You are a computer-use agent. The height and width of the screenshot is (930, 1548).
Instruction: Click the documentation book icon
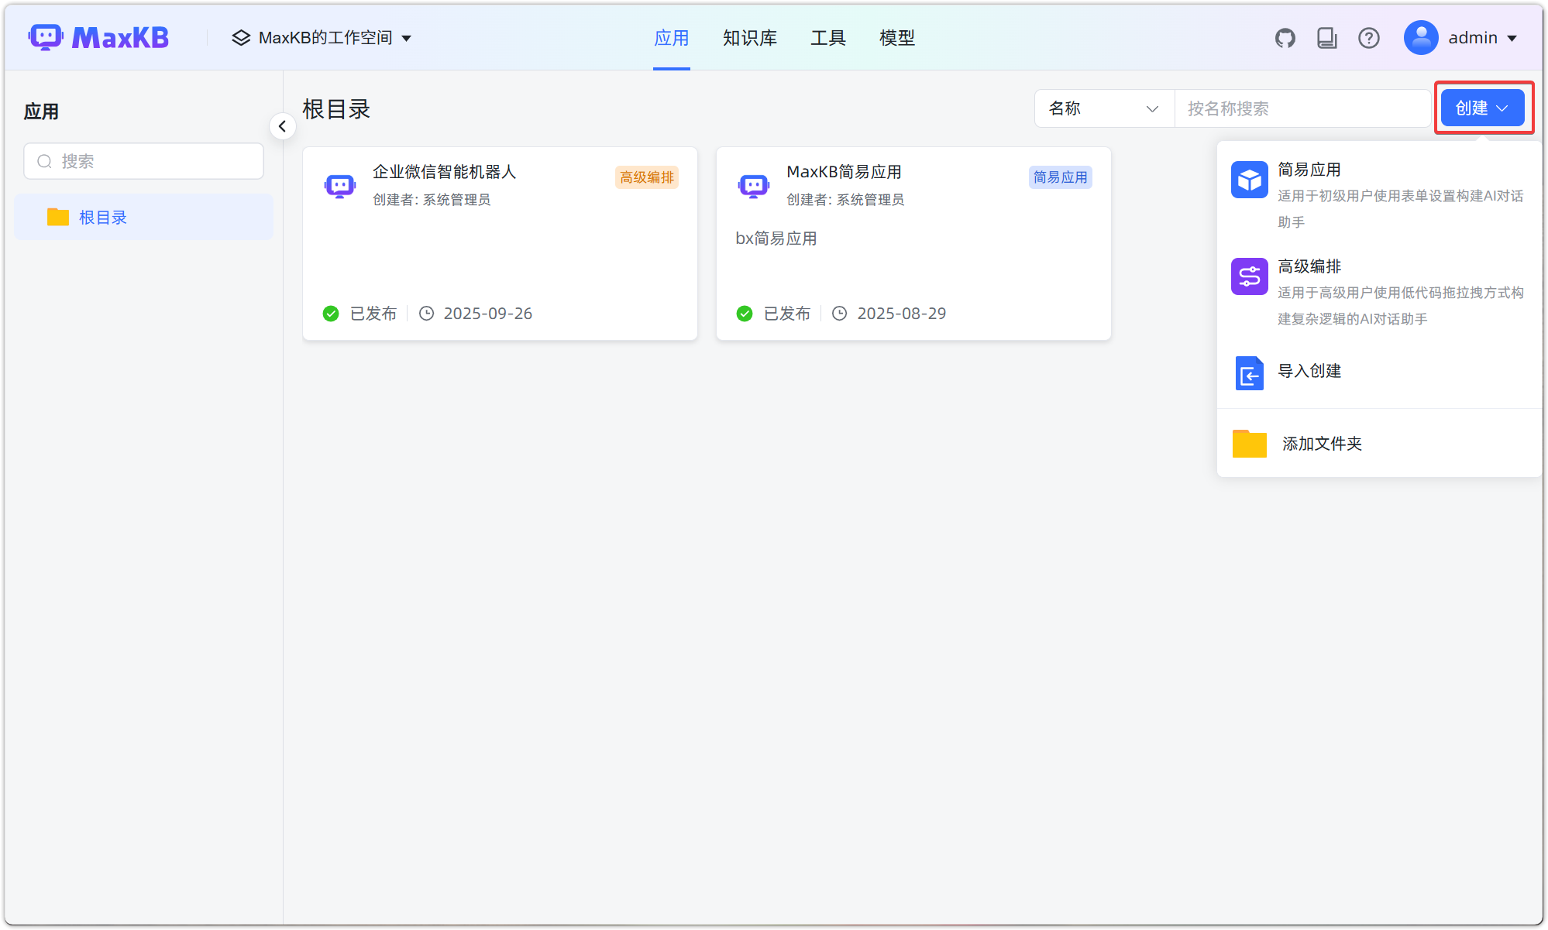(1326, 37)
